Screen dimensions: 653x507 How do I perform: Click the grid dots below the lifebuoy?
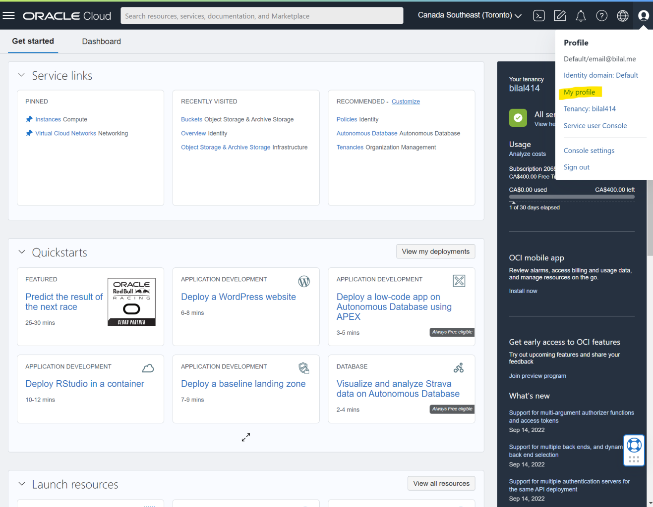634,459
